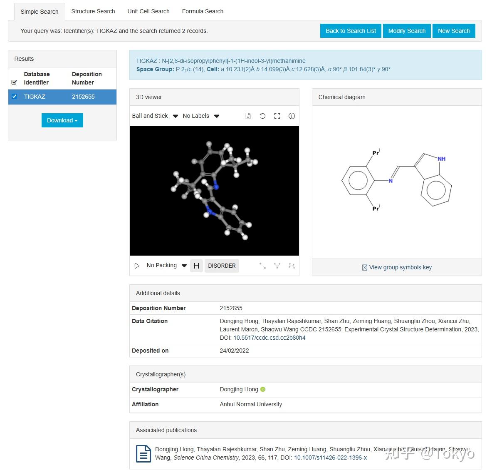487x475 pixels.
Task: Select the measure angle tool icon
Action: (x=277, y=266)
